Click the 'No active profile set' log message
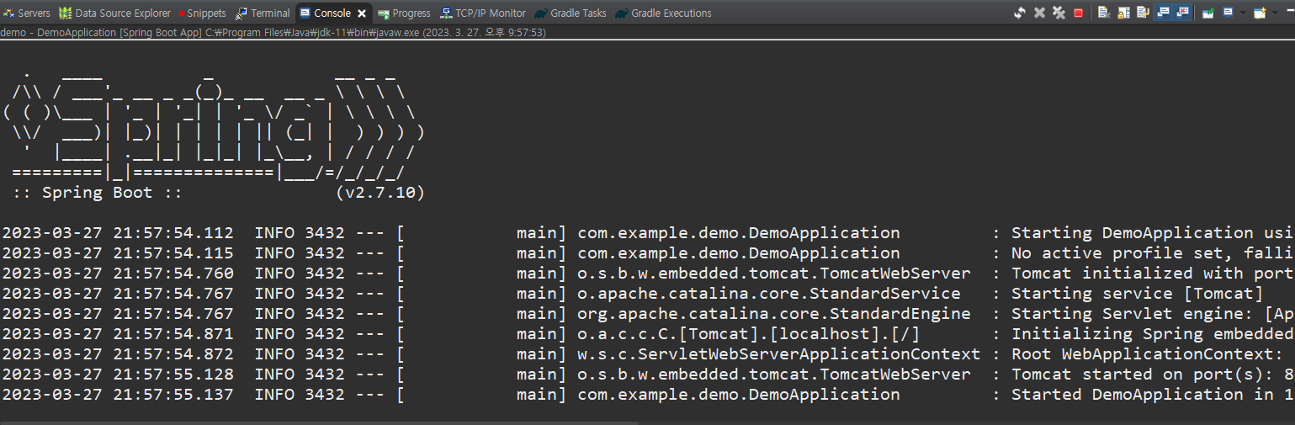1295x425 pixels. (x=1153, y=253)
